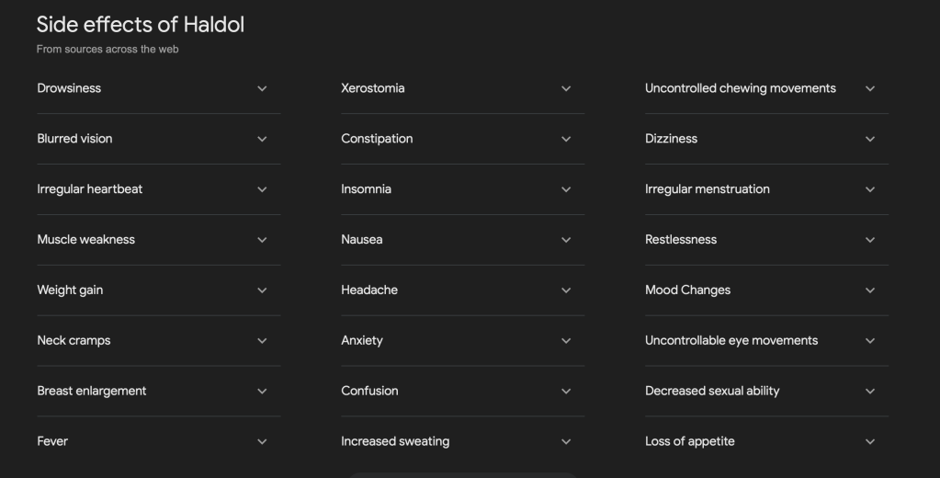Click the chevron beside Confusion
The width and height of the screenshot is (940, 478).
pyautogui.click(x=566, y=393)
